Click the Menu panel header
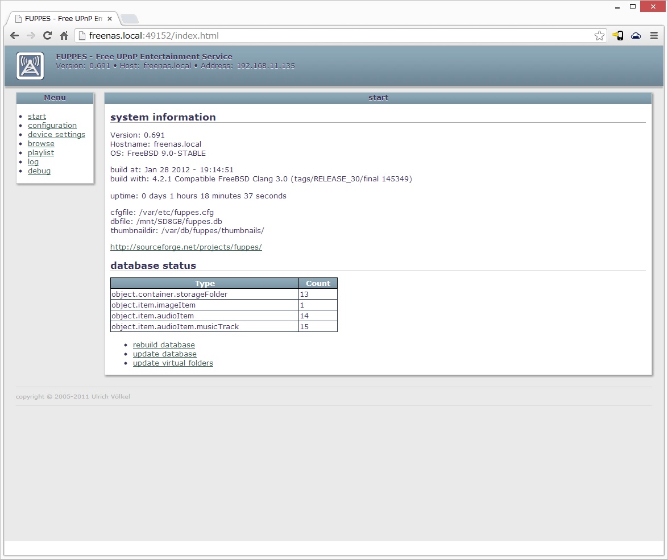This screenshot has height=560, width=668. (x=55, y=98)
